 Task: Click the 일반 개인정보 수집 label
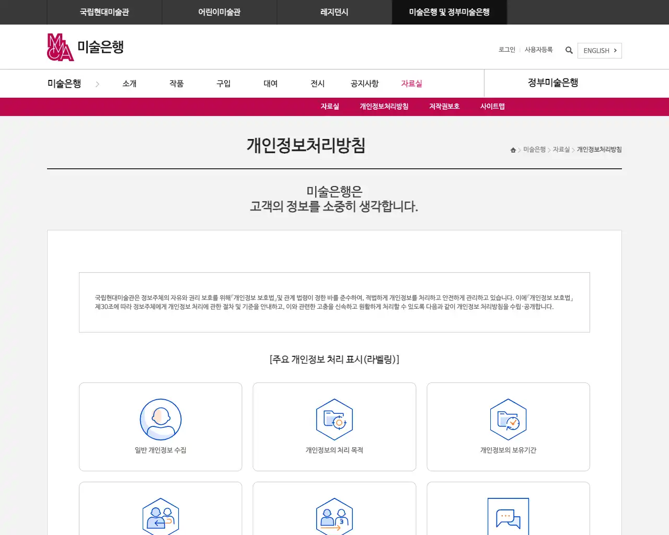pos(160,450)
